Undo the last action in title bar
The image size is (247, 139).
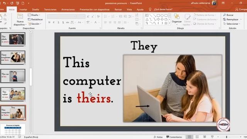click(4, 3)
